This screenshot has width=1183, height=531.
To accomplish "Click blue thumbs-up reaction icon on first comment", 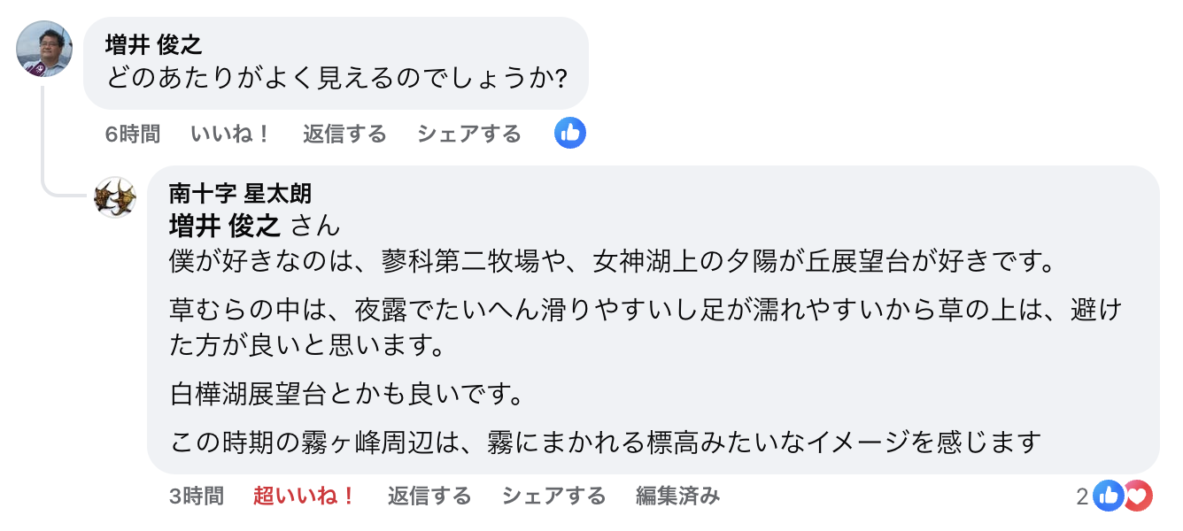I will click(x=570, y=134).
